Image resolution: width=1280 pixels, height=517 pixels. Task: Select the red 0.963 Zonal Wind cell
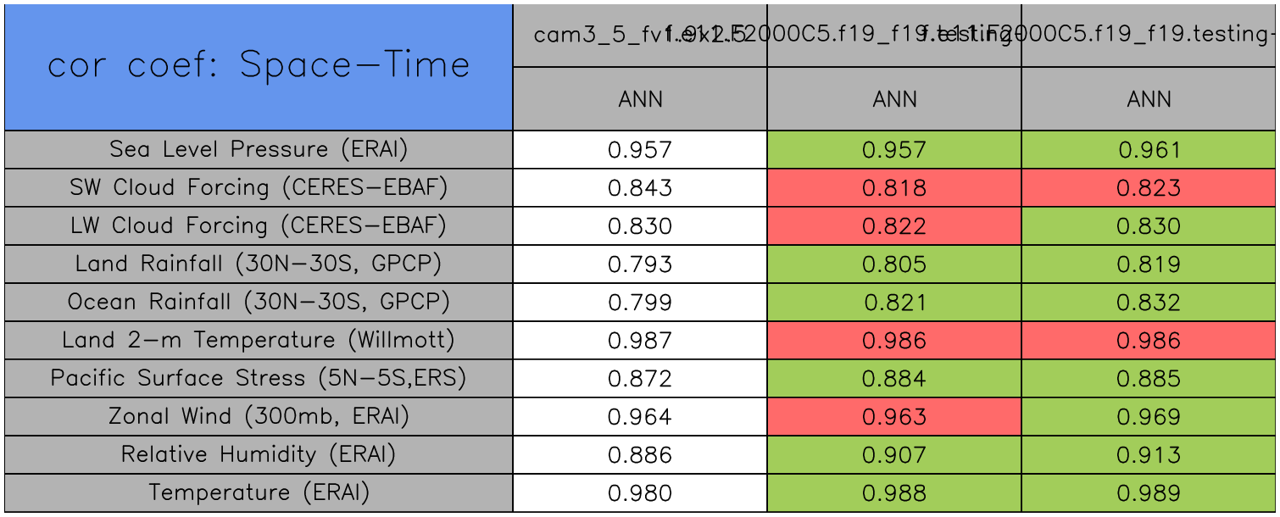(894, 417)
